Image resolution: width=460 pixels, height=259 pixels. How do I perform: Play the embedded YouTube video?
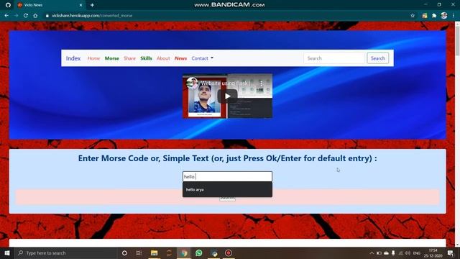227,96
